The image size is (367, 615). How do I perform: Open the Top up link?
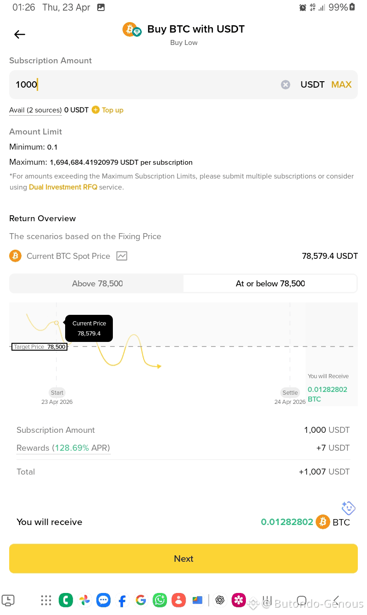point(112,110)
